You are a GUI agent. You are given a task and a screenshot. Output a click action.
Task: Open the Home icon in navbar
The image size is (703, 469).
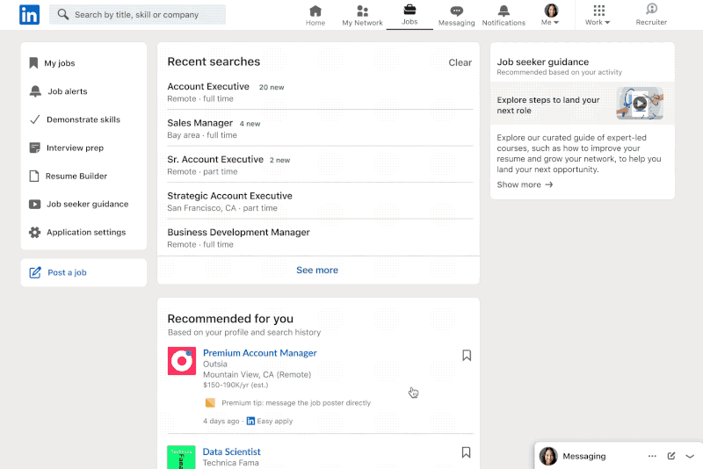[x=315, y=11]
